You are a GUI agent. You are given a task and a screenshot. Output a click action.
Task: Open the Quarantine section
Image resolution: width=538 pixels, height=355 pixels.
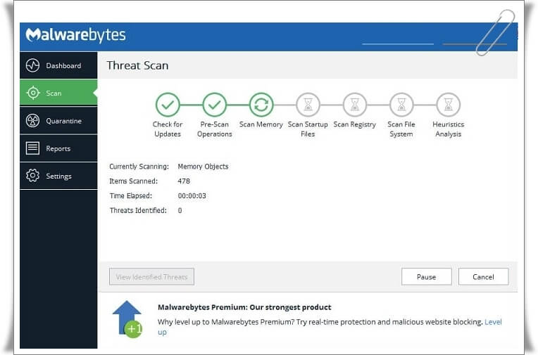point(58,121)
